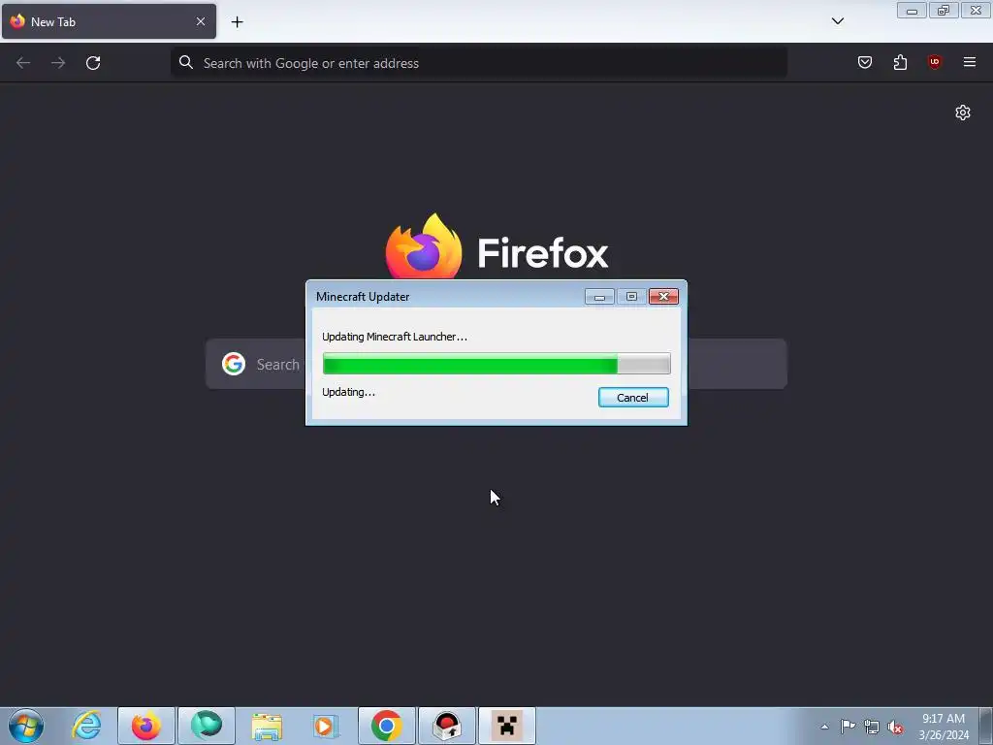Minimize the Minecraft Updater dialog
This screenshot has width=993, height=745.
(599, 297)
